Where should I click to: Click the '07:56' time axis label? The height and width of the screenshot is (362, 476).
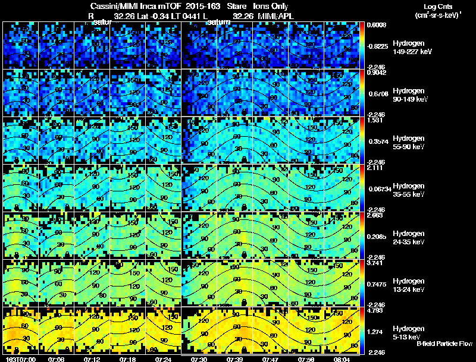tap(306, 359)
